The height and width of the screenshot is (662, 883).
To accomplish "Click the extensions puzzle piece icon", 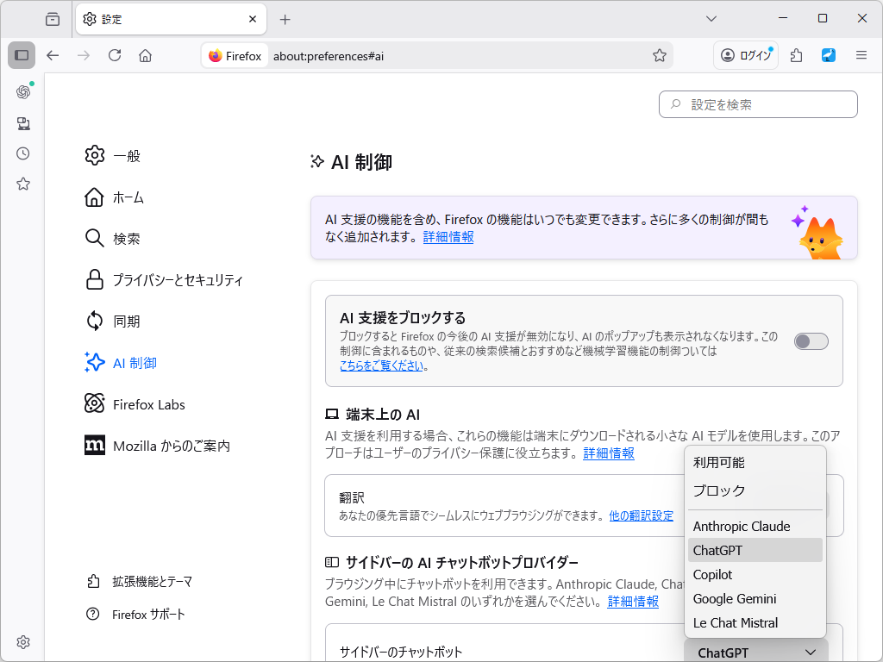I will (795, 55).
